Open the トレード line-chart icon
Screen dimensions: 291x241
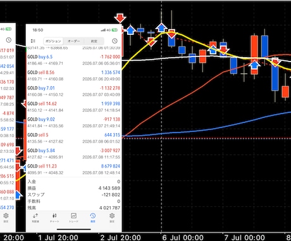tap(73, 218)
